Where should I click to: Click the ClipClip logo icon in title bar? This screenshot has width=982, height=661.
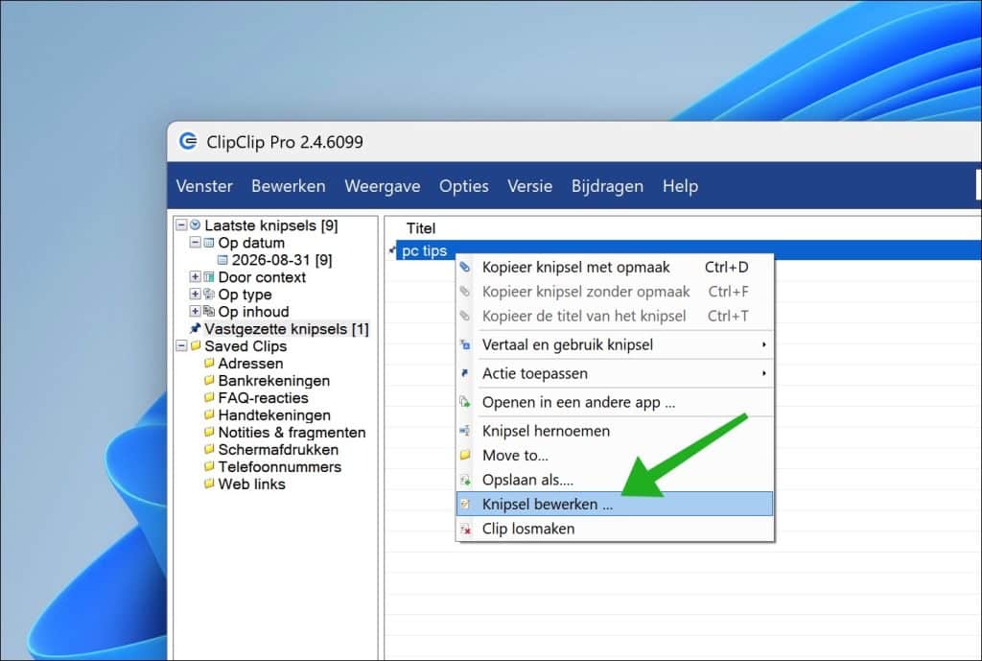tap(188, 141)
